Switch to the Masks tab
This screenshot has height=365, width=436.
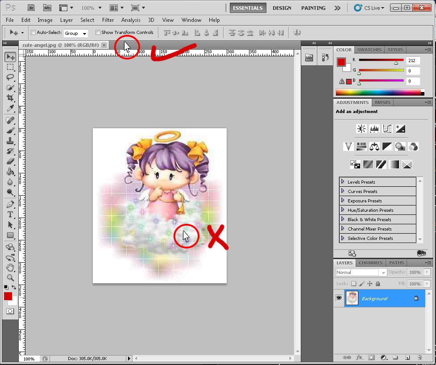coord(382,102)
